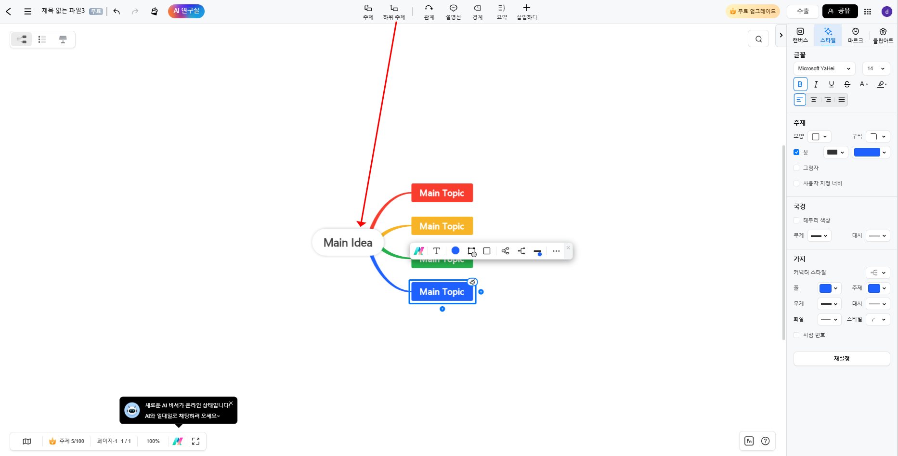This screenshot has width=898, height=456.
Task: Toggle italic formatting
Action: pyautogui.click(x=816, y=84)
